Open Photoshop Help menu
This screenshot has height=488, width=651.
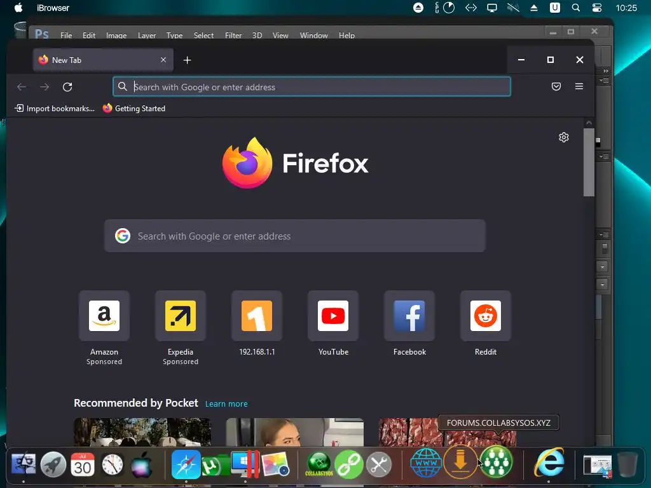pyautogui.click(x=346, y=36)
